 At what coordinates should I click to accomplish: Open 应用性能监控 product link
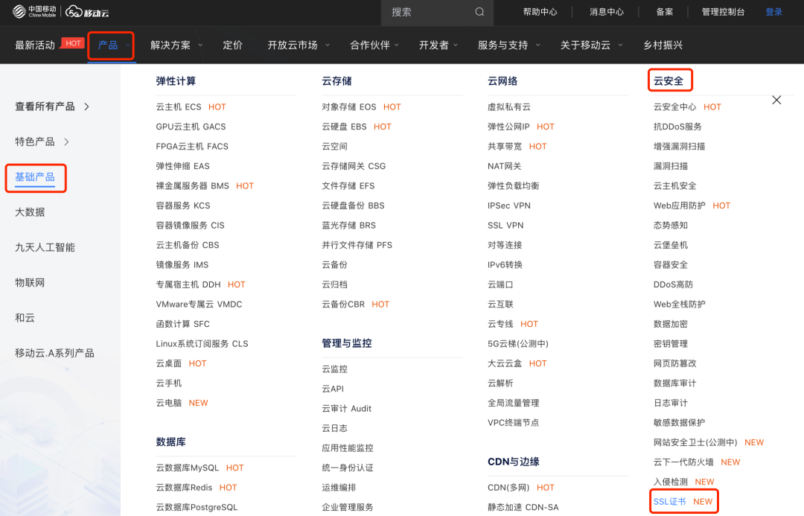click(347, 448)
